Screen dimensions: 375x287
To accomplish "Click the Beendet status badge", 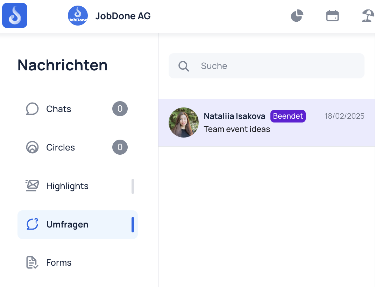I will pyautogui.click(x=288, y=116).
